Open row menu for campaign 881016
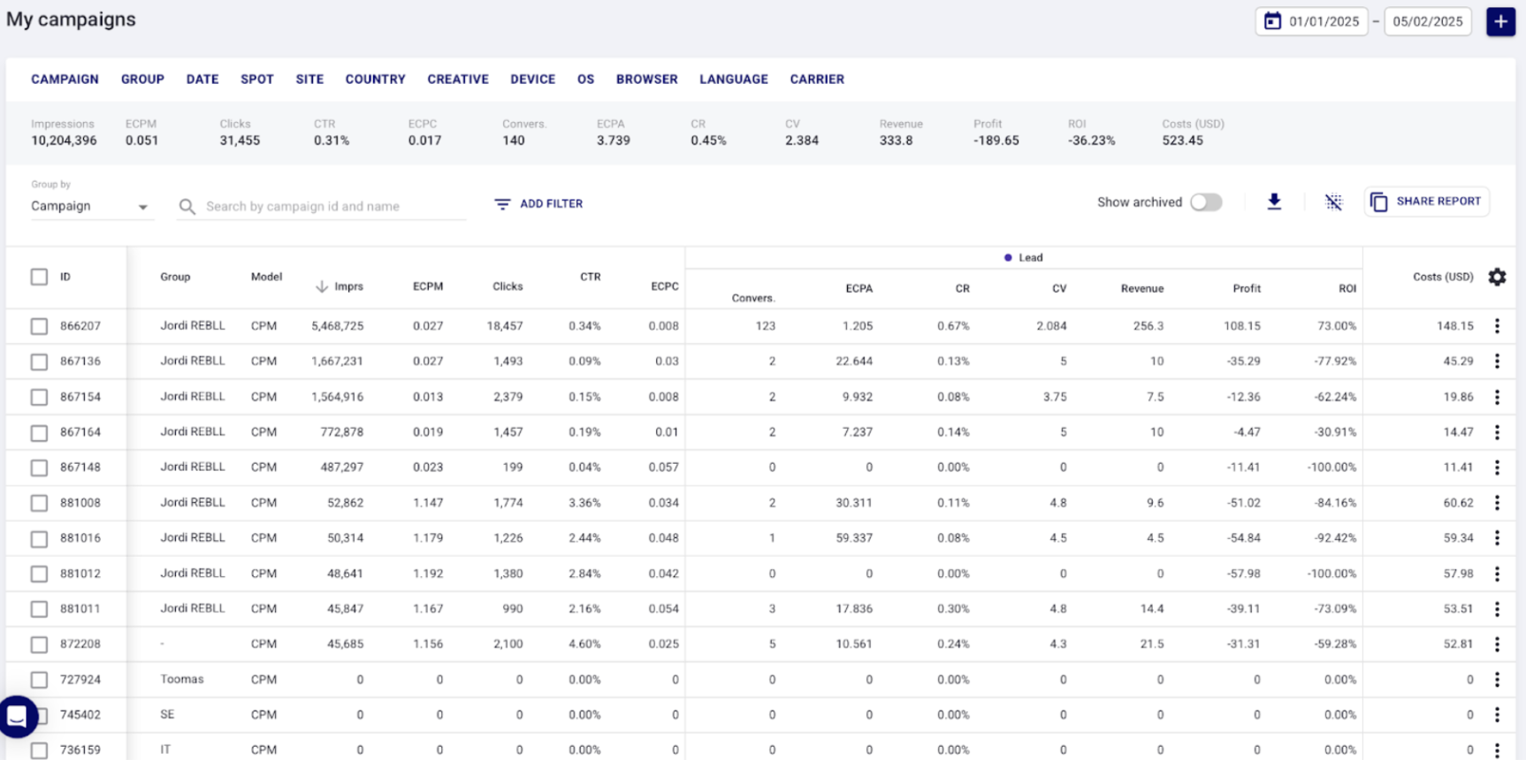Image resolution: width=1526 pixels, height=760 pixels. (x=1497, y=538)
